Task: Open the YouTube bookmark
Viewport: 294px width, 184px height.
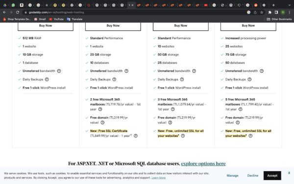Action: tap(56, 19)
